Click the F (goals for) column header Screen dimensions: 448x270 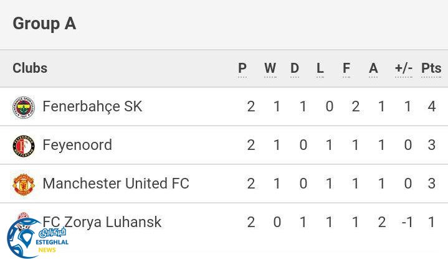[346, 68]
